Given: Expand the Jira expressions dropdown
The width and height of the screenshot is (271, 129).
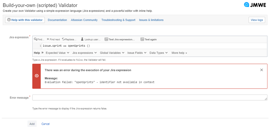Looking at the screenshot, I should (x=85, y=53).
